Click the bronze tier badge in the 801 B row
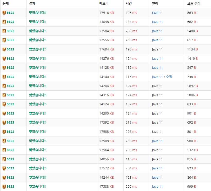The width and height of the screenshot is (211, 191). (x=4, y=132)
